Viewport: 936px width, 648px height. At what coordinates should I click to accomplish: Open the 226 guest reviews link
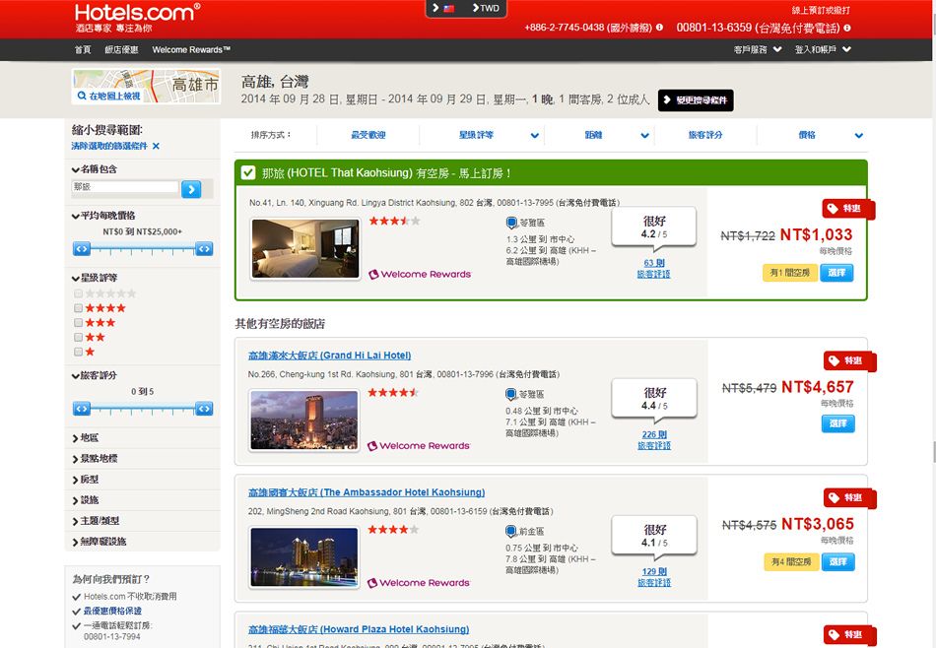(x=654, y=440)
